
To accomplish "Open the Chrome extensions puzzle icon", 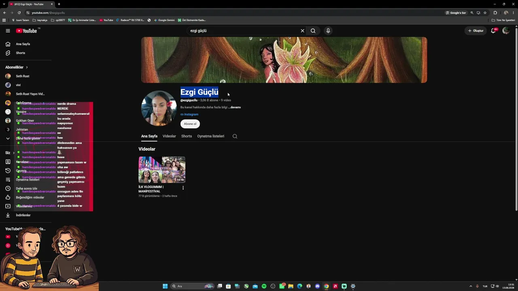I will click(495, 13).
